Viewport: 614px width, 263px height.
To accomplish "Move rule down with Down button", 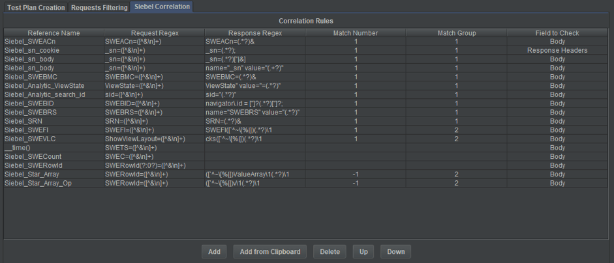I will coord(395,252).
